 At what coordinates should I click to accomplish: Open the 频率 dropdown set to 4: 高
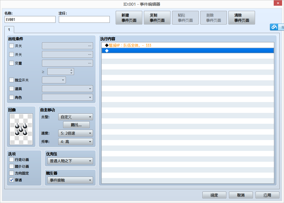[76, 142]
